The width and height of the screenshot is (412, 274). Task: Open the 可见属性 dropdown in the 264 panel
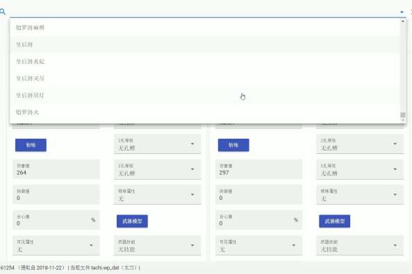[x=56, y=246]
